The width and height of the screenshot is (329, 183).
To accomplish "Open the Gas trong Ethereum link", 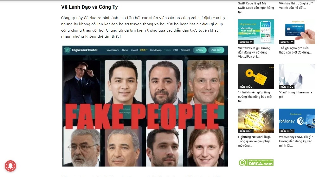I will pos(295,95).
